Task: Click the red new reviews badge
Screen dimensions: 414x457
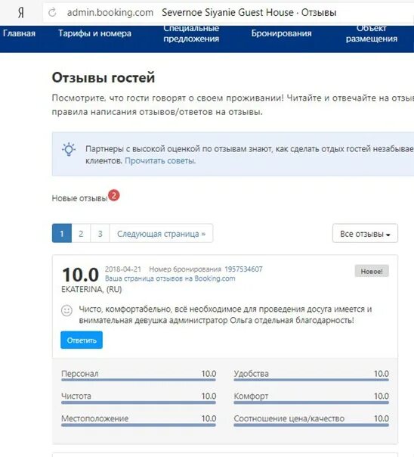Action: (x=114, y=195)
